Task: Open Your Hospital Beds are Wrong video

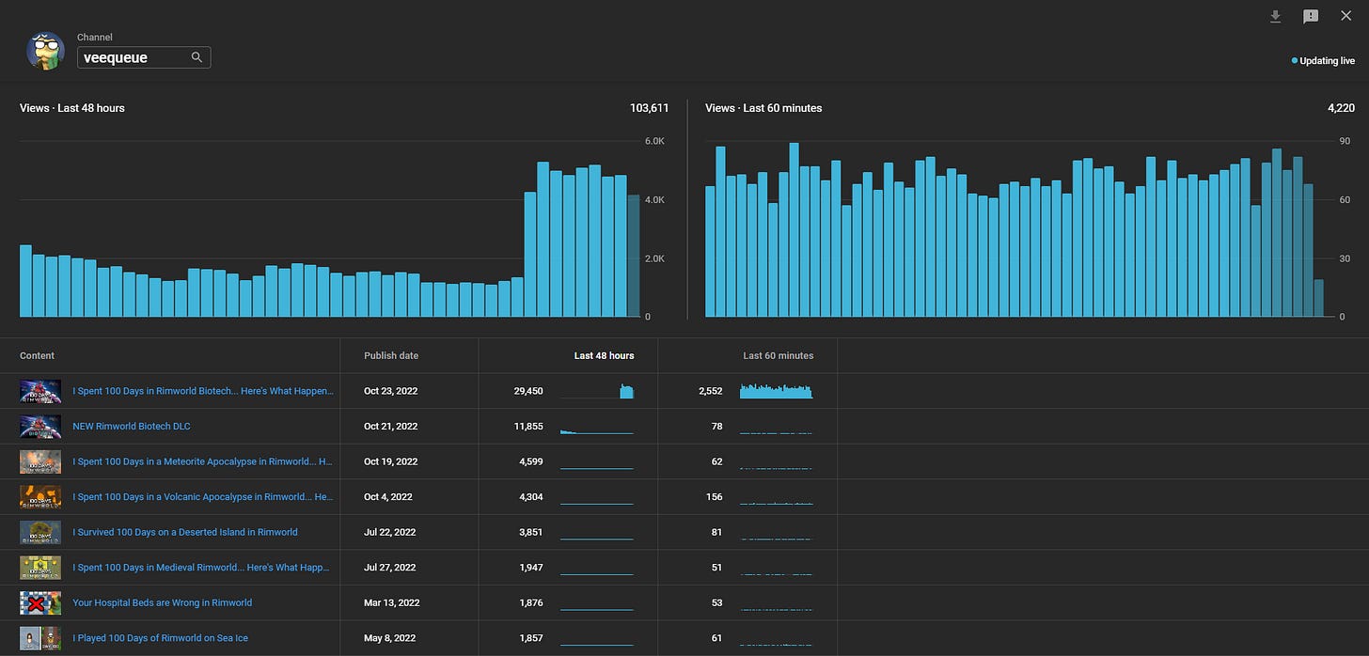Action: point(162,602)
